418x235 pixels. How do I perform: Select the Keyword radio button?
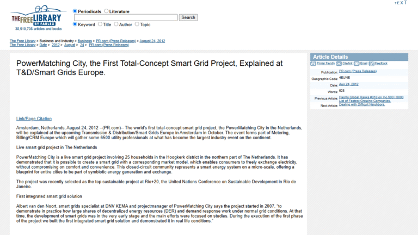click(x=75, y=24)
